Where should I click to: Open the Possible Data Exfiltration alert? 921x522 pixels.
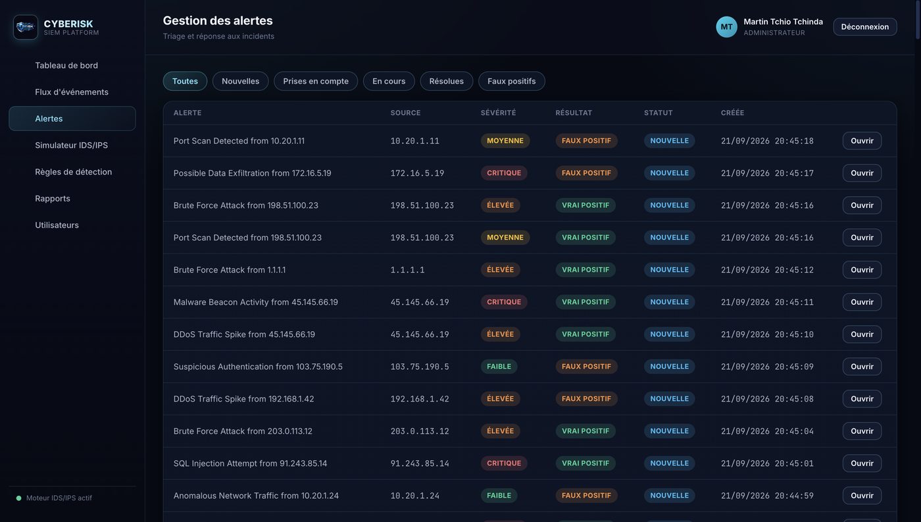click(x=862, y=173)
